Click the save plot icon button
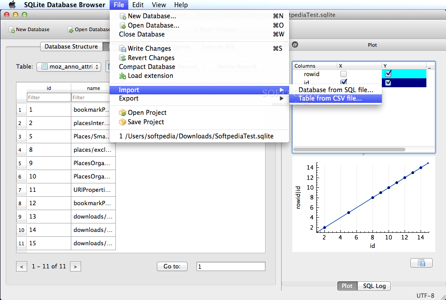 coord(421,263)
